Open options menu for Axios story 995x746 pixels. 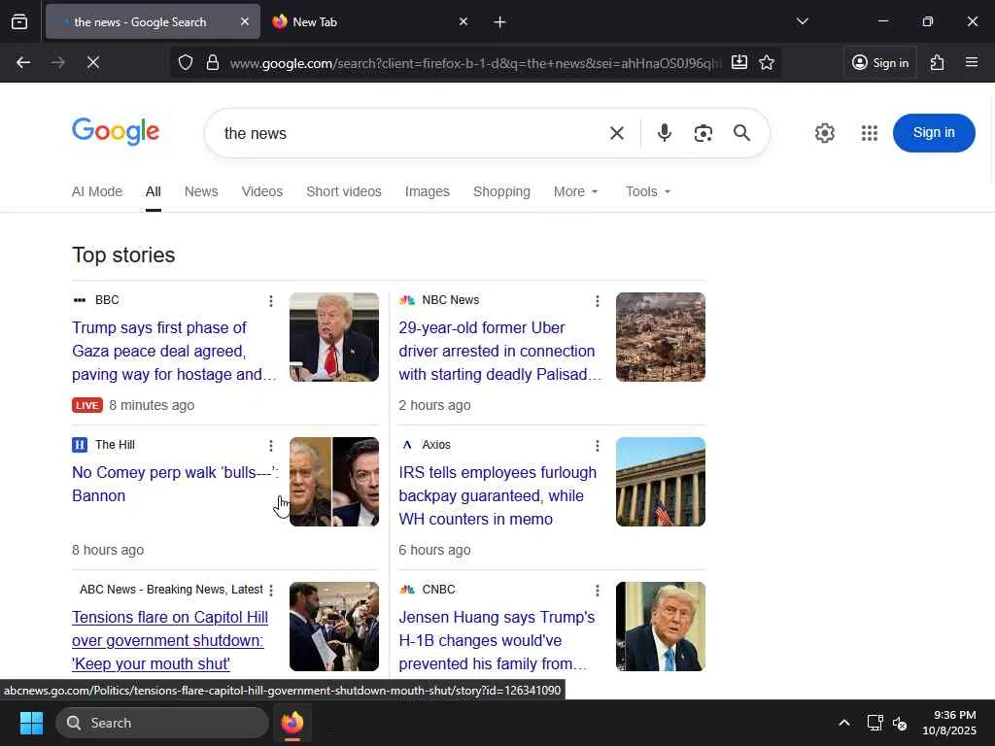pos(598,446)
